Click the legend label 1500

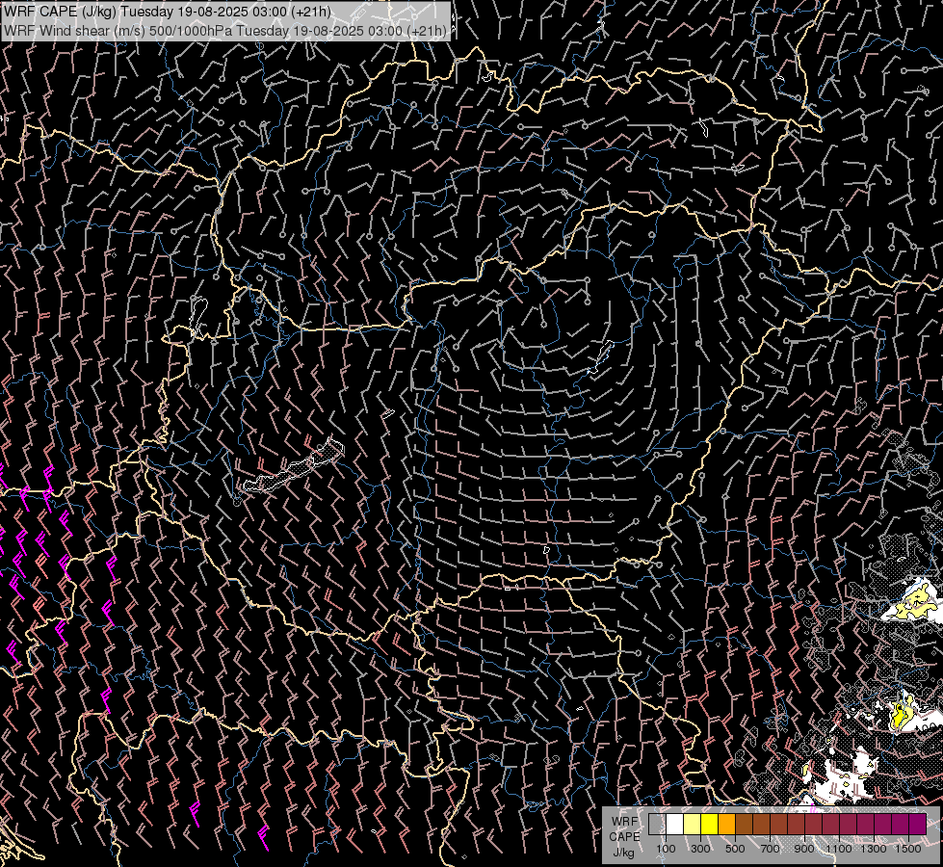point(908,849)
